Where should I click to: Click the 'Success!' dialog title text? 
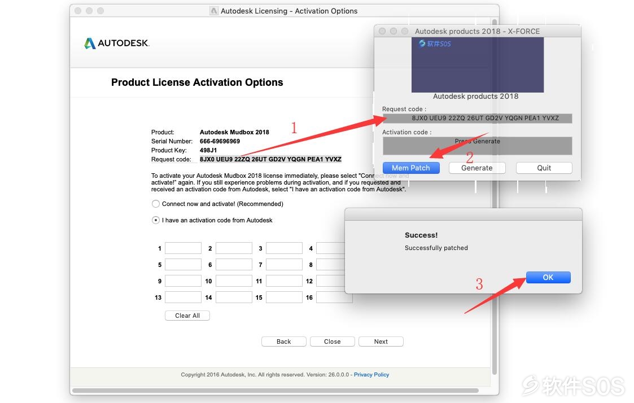[x=421, y=235]
